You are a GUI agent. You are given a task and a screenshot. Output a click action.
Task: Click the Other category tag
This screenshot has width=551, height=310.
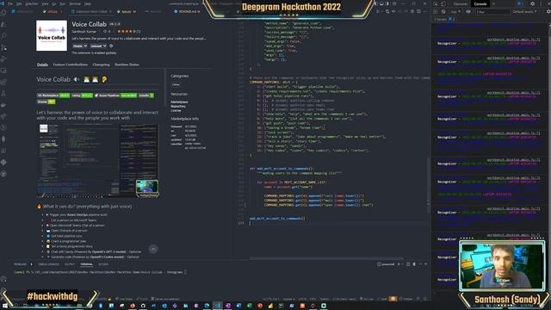(x=176, y=84)
